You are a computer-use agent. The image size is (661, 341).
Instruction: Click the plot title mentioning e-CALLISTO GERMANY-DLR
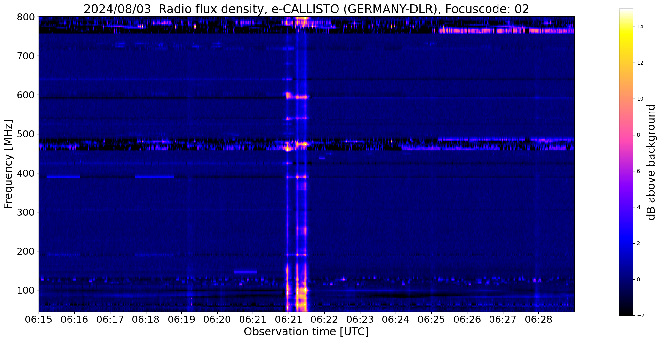306,9
